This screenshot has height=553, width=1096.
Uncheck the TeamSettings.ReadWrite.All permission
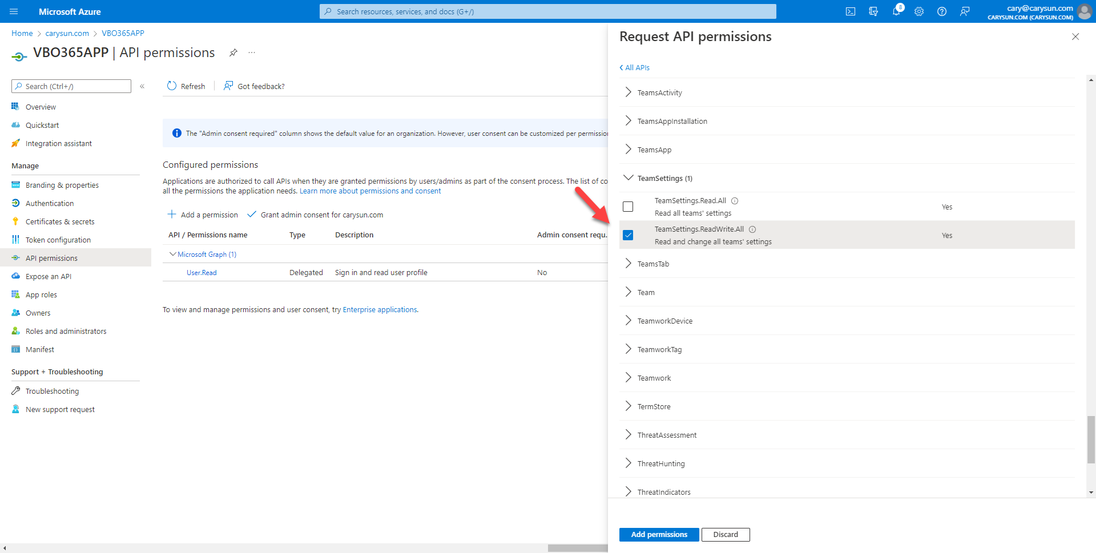click(628, 235)
